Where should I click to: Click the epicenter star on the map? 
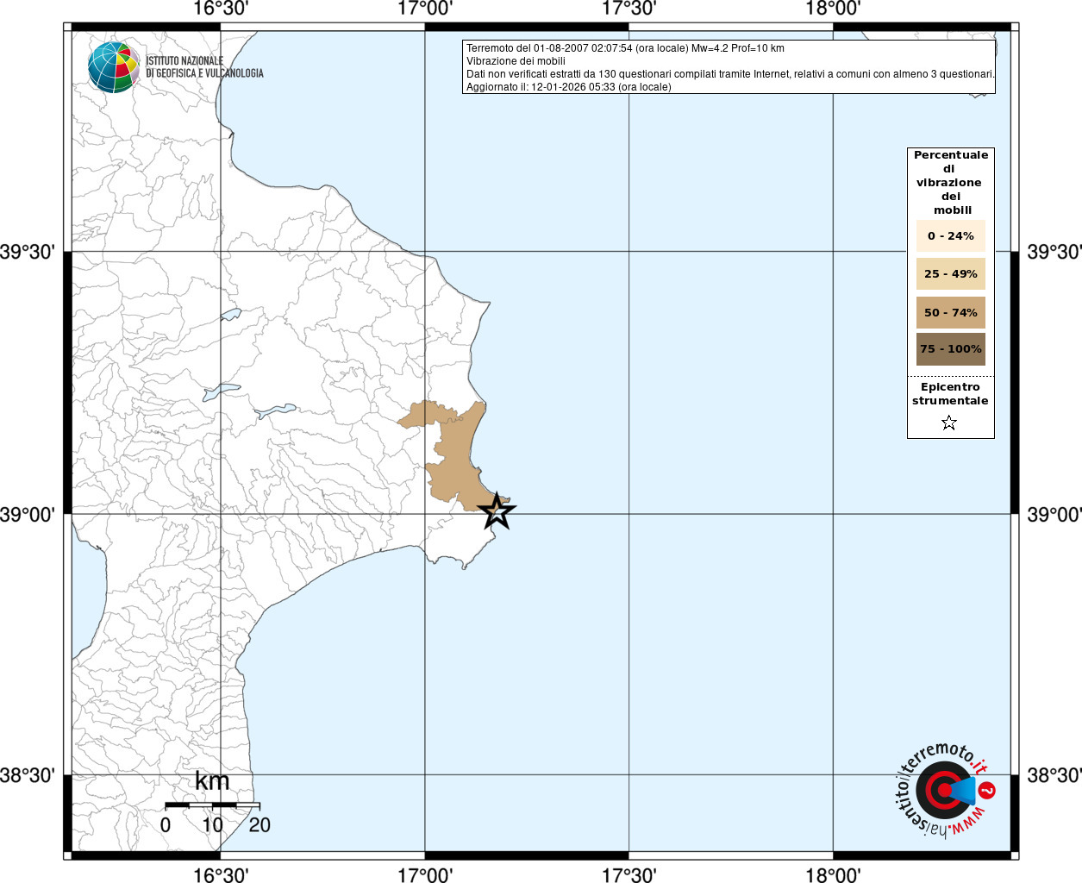(497, 511)
